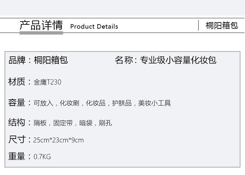Open the 桐阳箱包 link in the header
Viewport: 245px width, 175px height.
point(222,25)
